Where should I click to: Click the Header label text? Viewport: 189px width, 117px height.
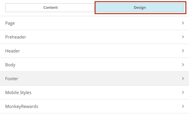(13, 51)
